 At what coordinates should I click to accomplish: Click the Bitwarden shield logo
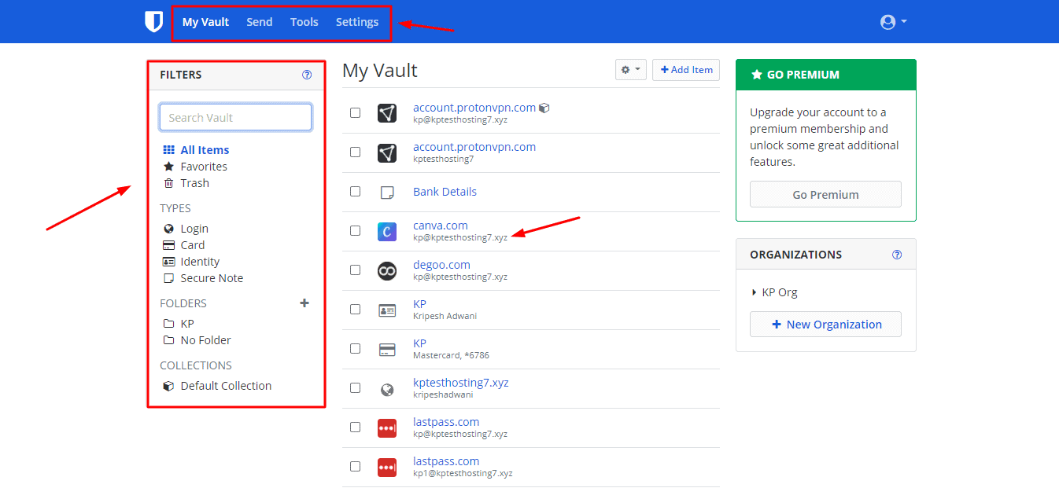click(x=153, y=22)
